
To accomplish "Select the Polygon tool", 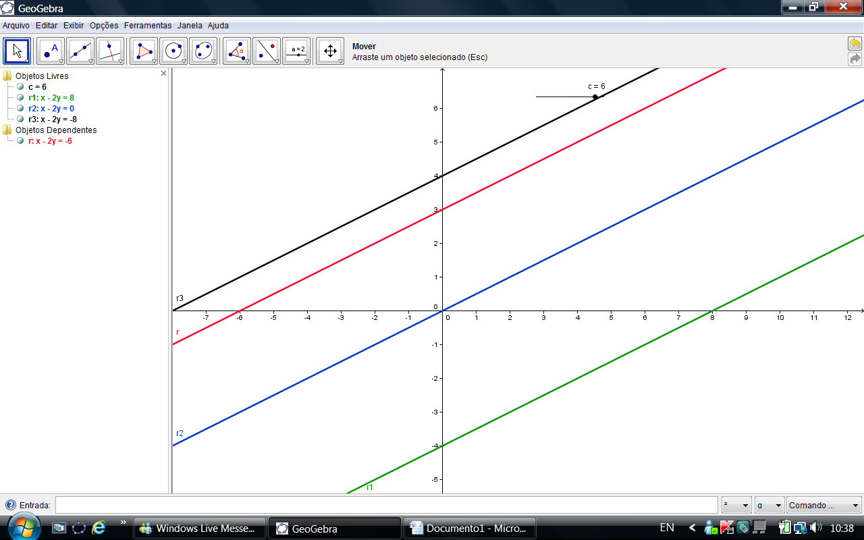I will pyautogui.click(x=143, y=51).
